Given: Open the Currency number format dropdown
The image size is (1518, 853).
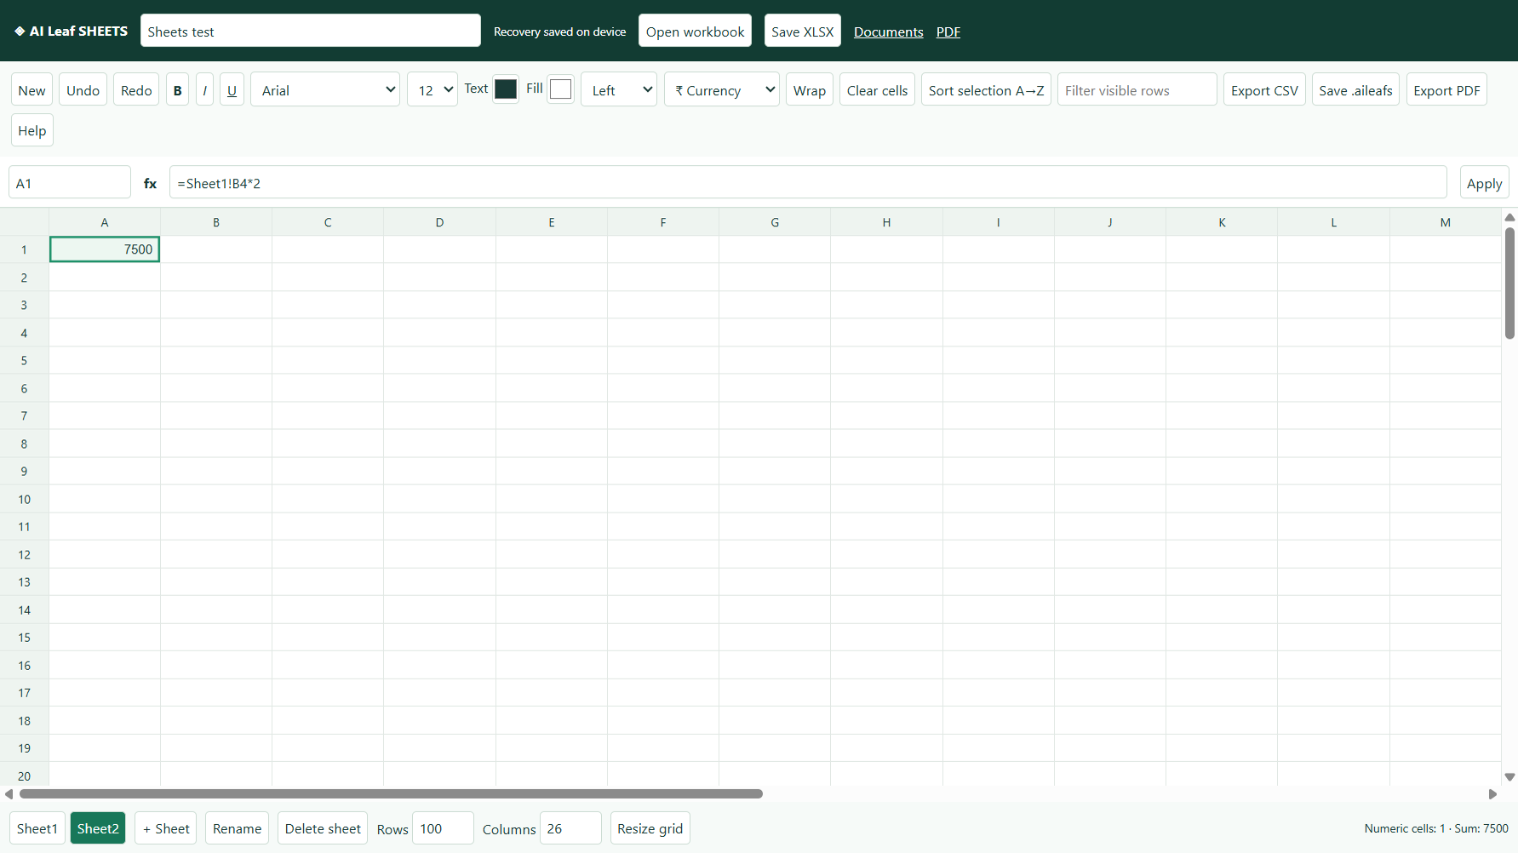Looking at the screenshot, I should tap(722, 89).
